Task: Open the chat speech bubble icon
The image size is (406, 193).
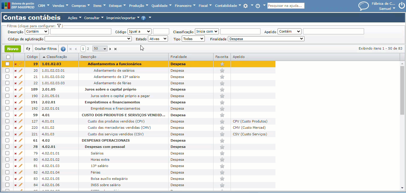Action: [x=363, y=6]
